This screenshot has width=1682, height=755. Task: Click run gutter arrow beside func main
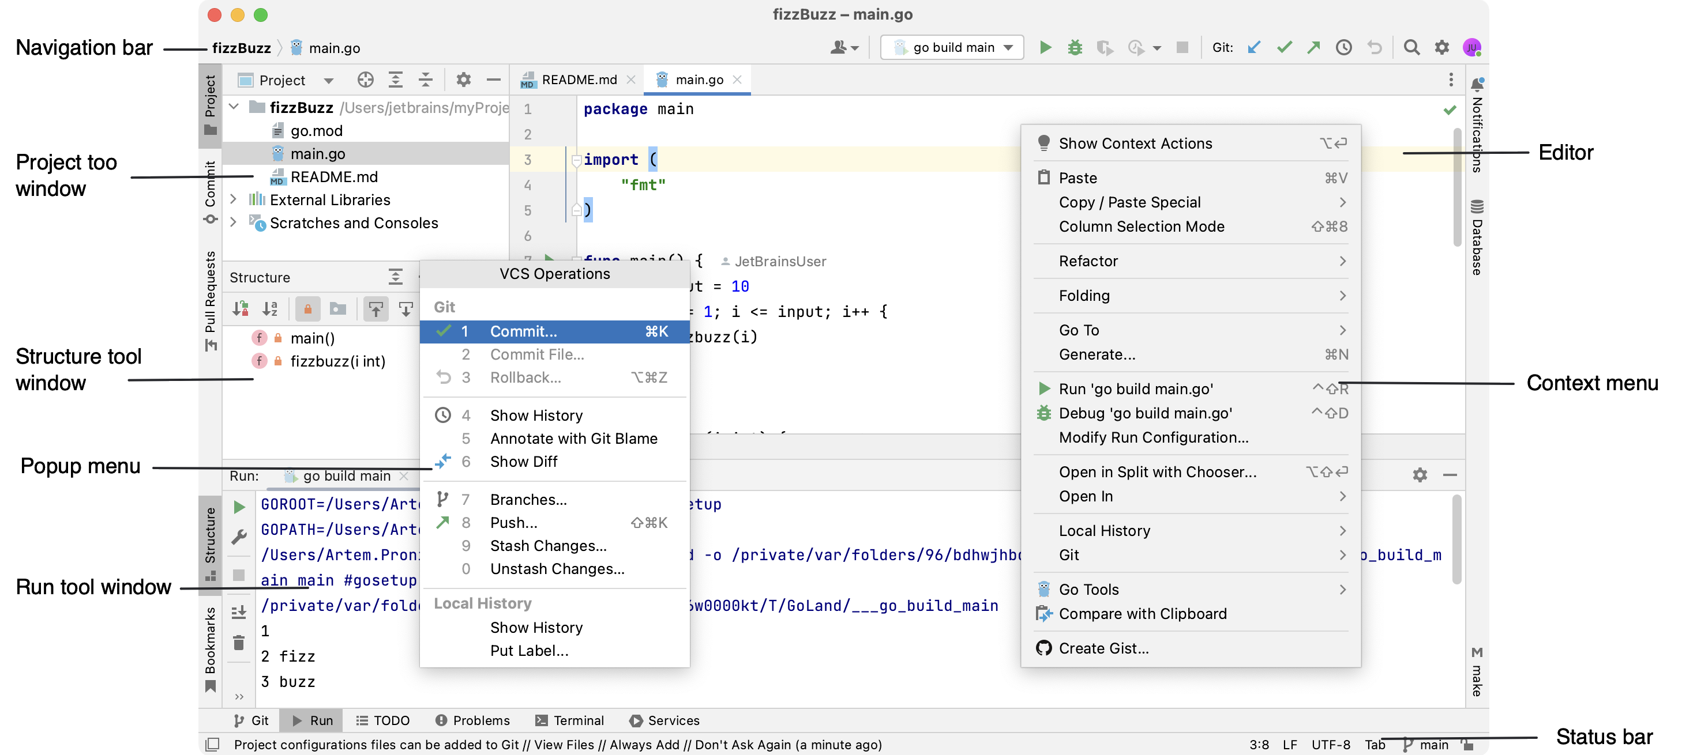[x=549, y=259]
